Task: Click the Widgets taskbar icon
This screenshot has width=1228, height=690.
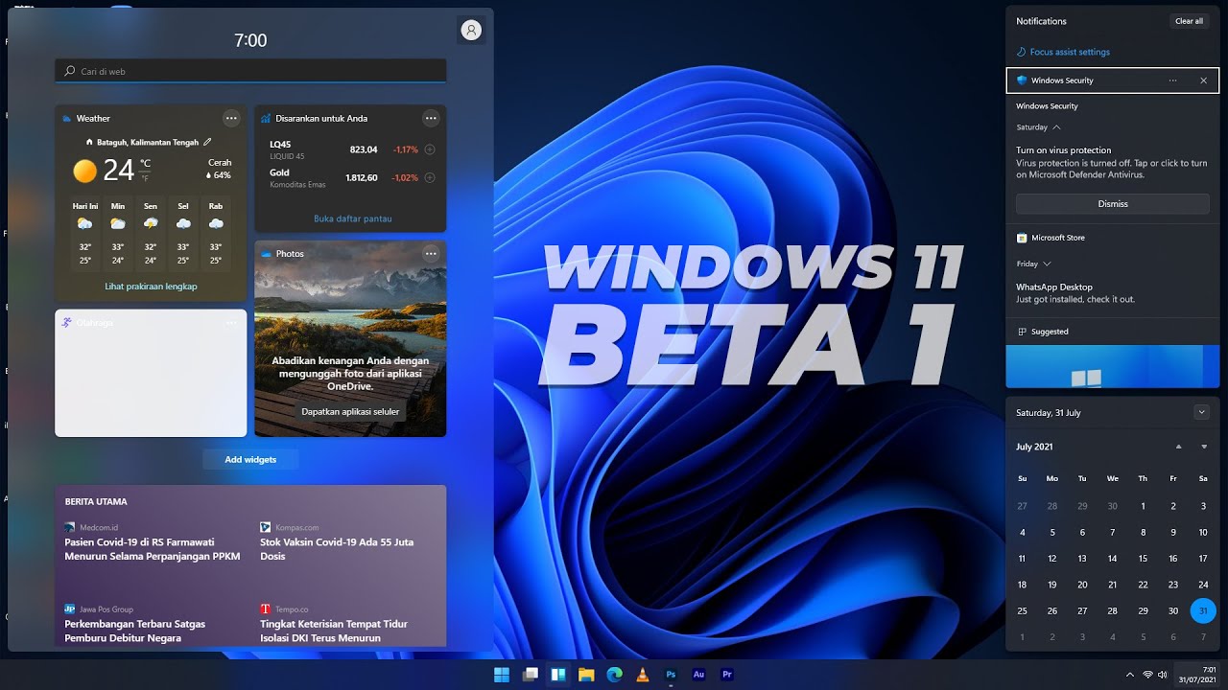Action: point(557,675)
